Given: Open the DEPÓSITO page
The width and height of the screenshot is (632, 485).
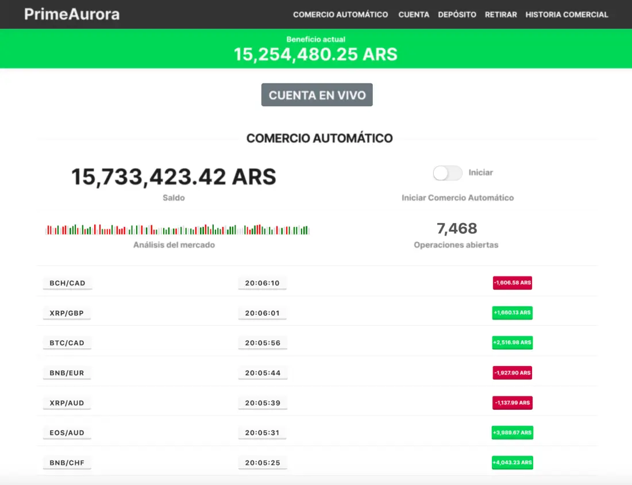Looking at the screenshot, I should click(x=457, y=14).
